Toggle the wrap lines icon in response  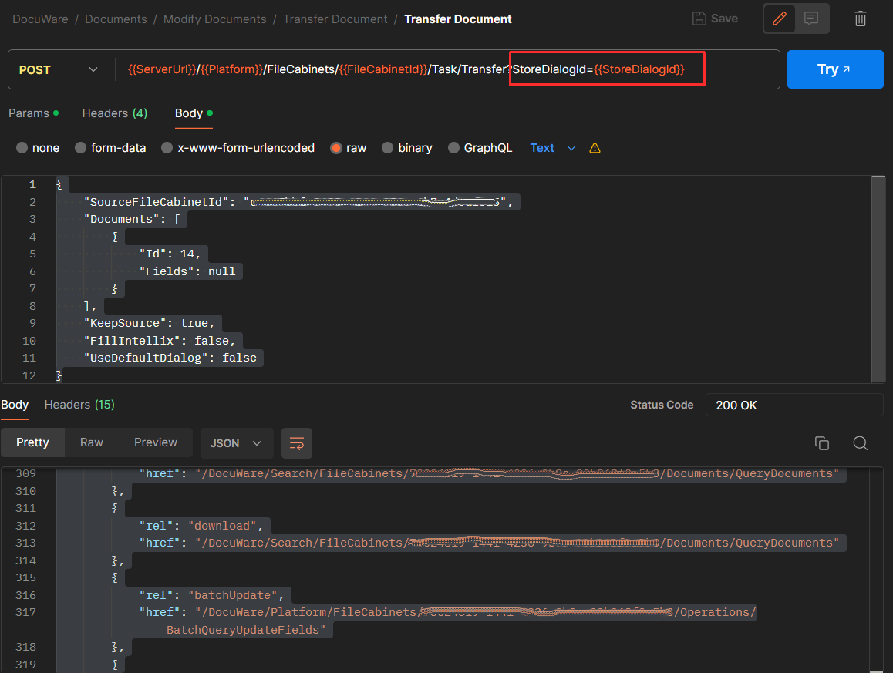click(297, 443)
